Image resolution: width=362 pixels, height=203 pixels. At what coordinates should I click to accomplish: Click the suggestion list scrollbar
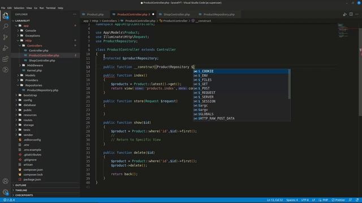(289, 84)
